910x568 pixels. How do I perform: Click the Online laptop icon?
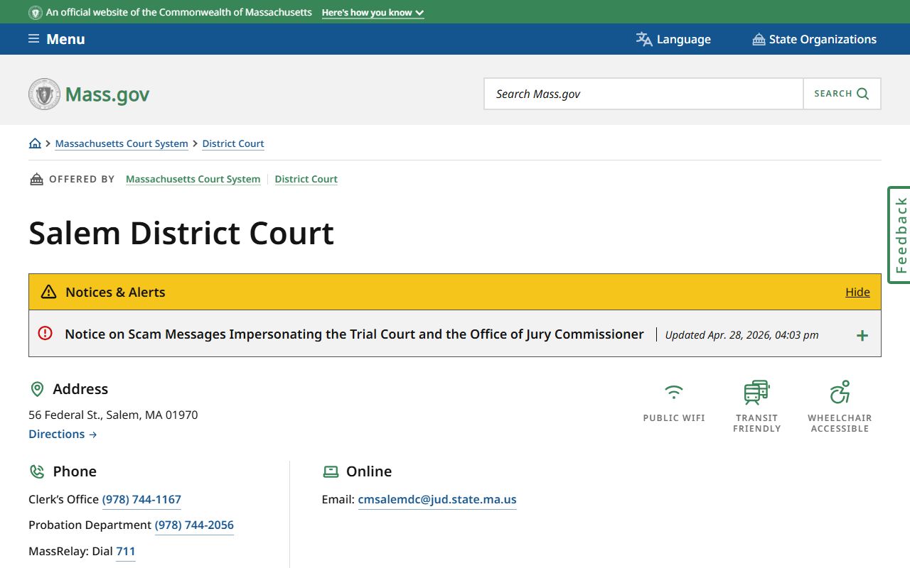tap(331, 471)
